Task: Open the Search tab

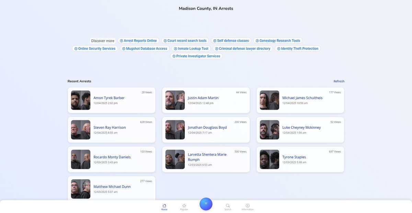Action: tap(228, 207)
